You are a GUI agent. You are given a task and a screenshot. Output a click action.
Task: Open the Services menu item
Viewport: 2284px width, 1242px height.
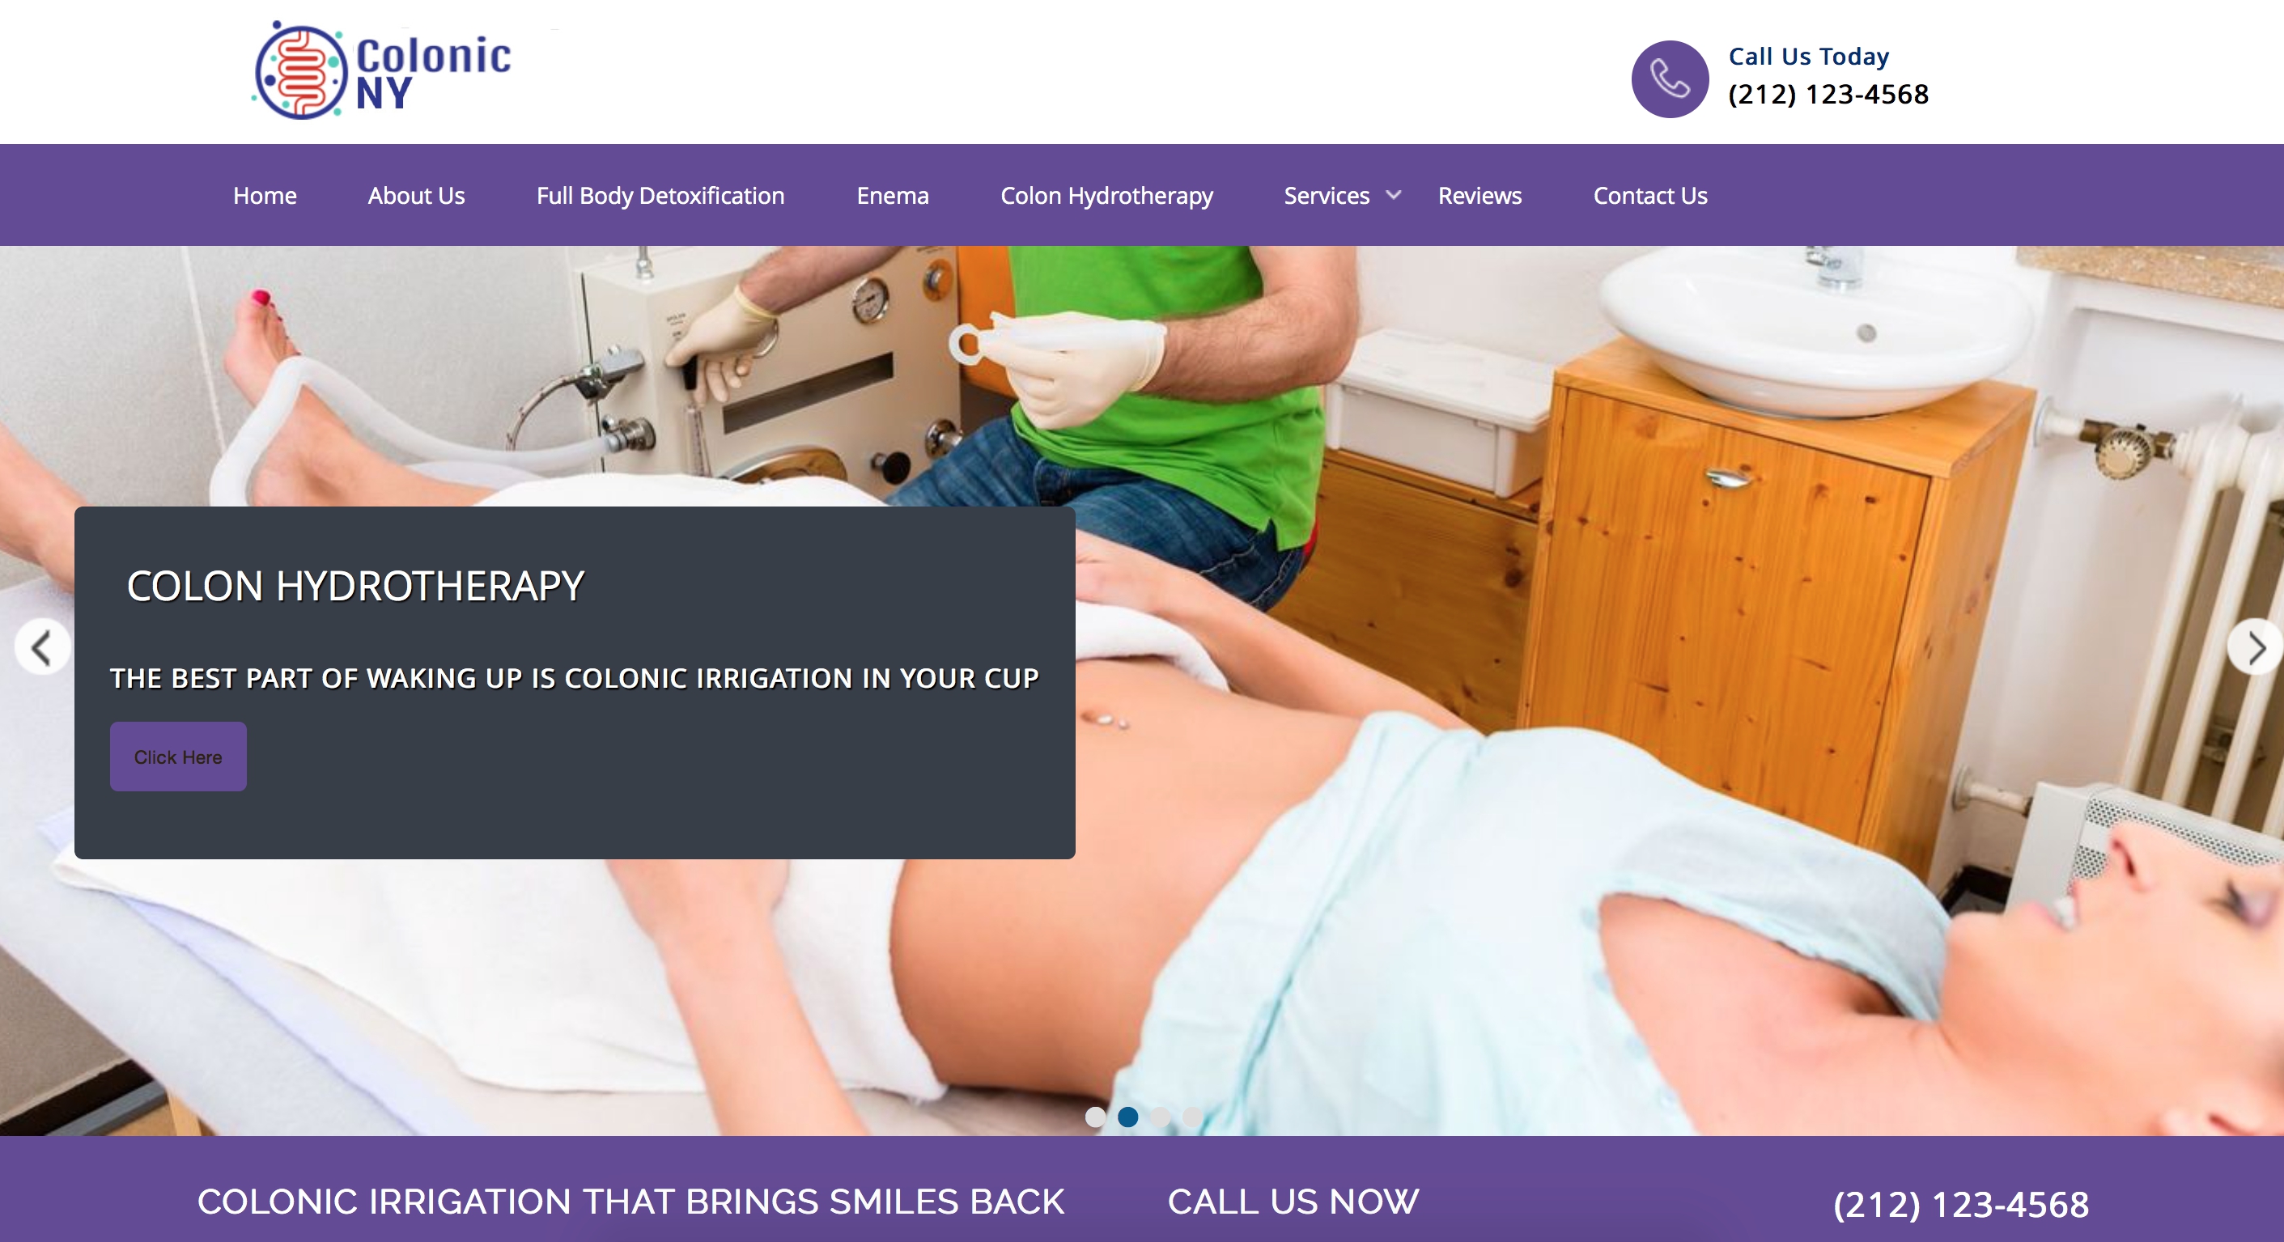pyautogui.click(x=1327, y=195)
